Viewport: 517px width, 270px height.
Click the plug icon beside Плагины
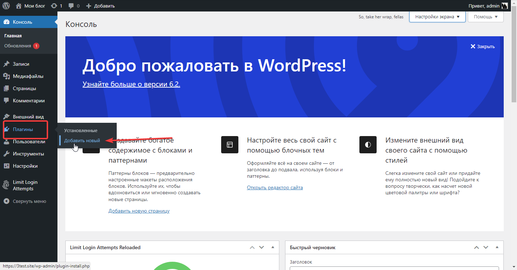(x=6, y=129)
